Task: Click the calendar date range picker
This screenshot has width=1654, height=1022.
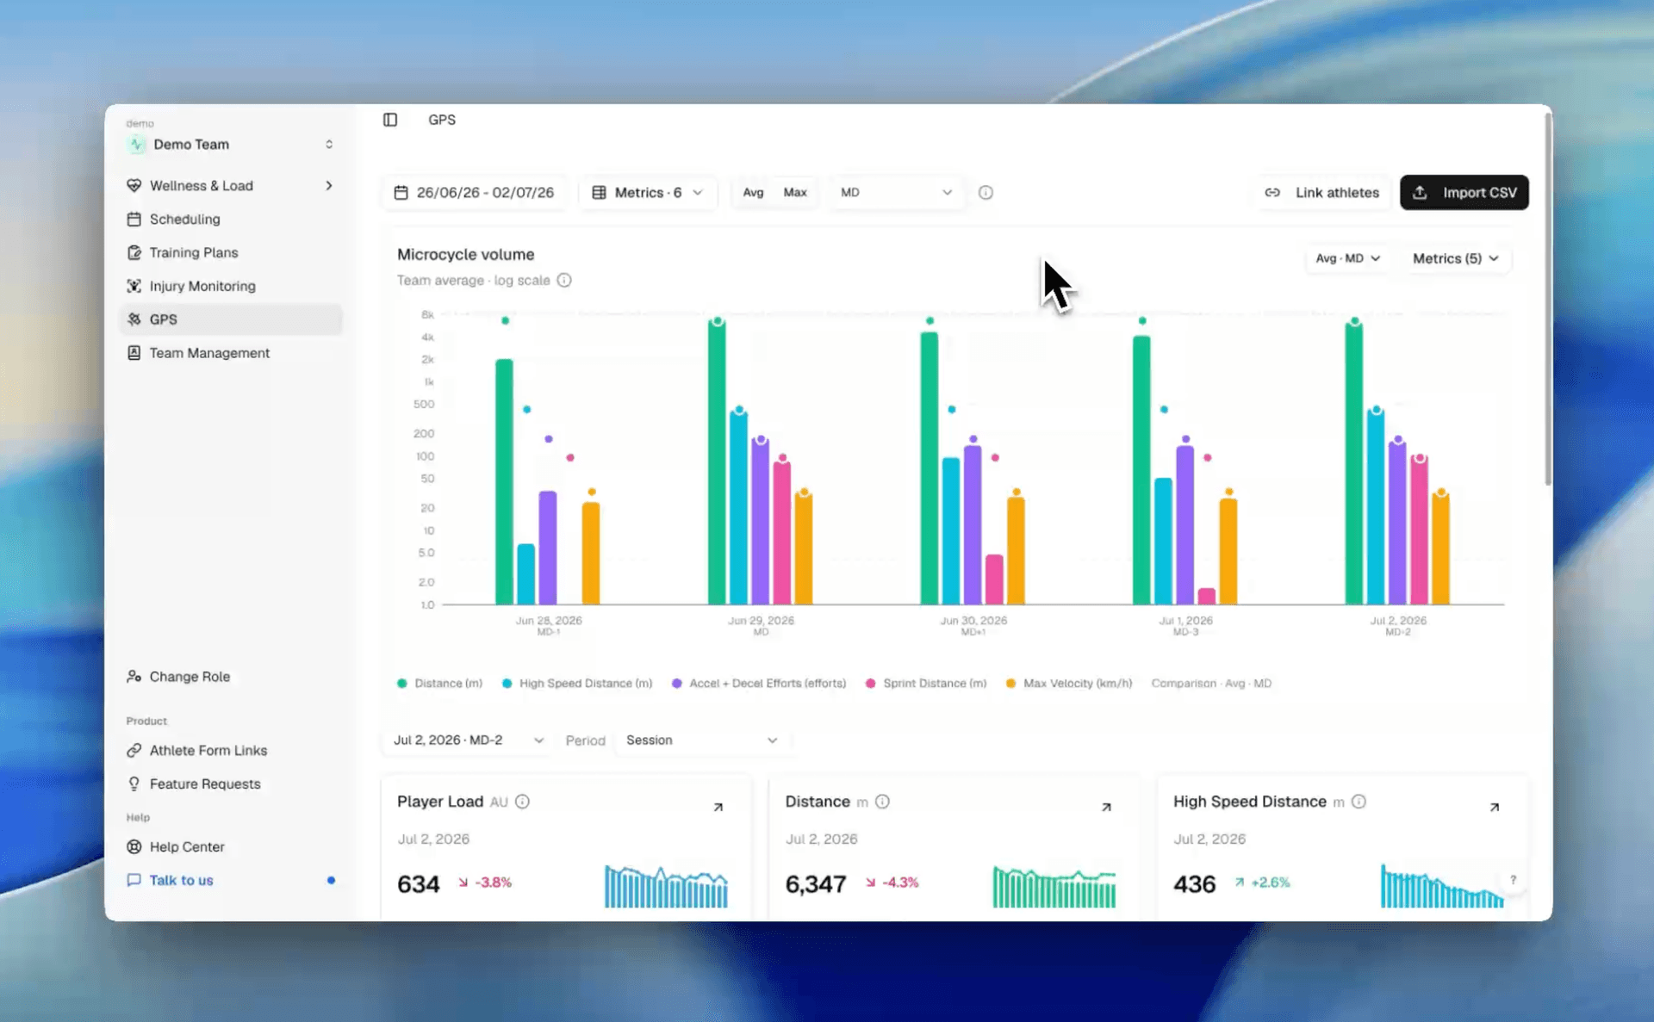Action: [x=474, y=192]
